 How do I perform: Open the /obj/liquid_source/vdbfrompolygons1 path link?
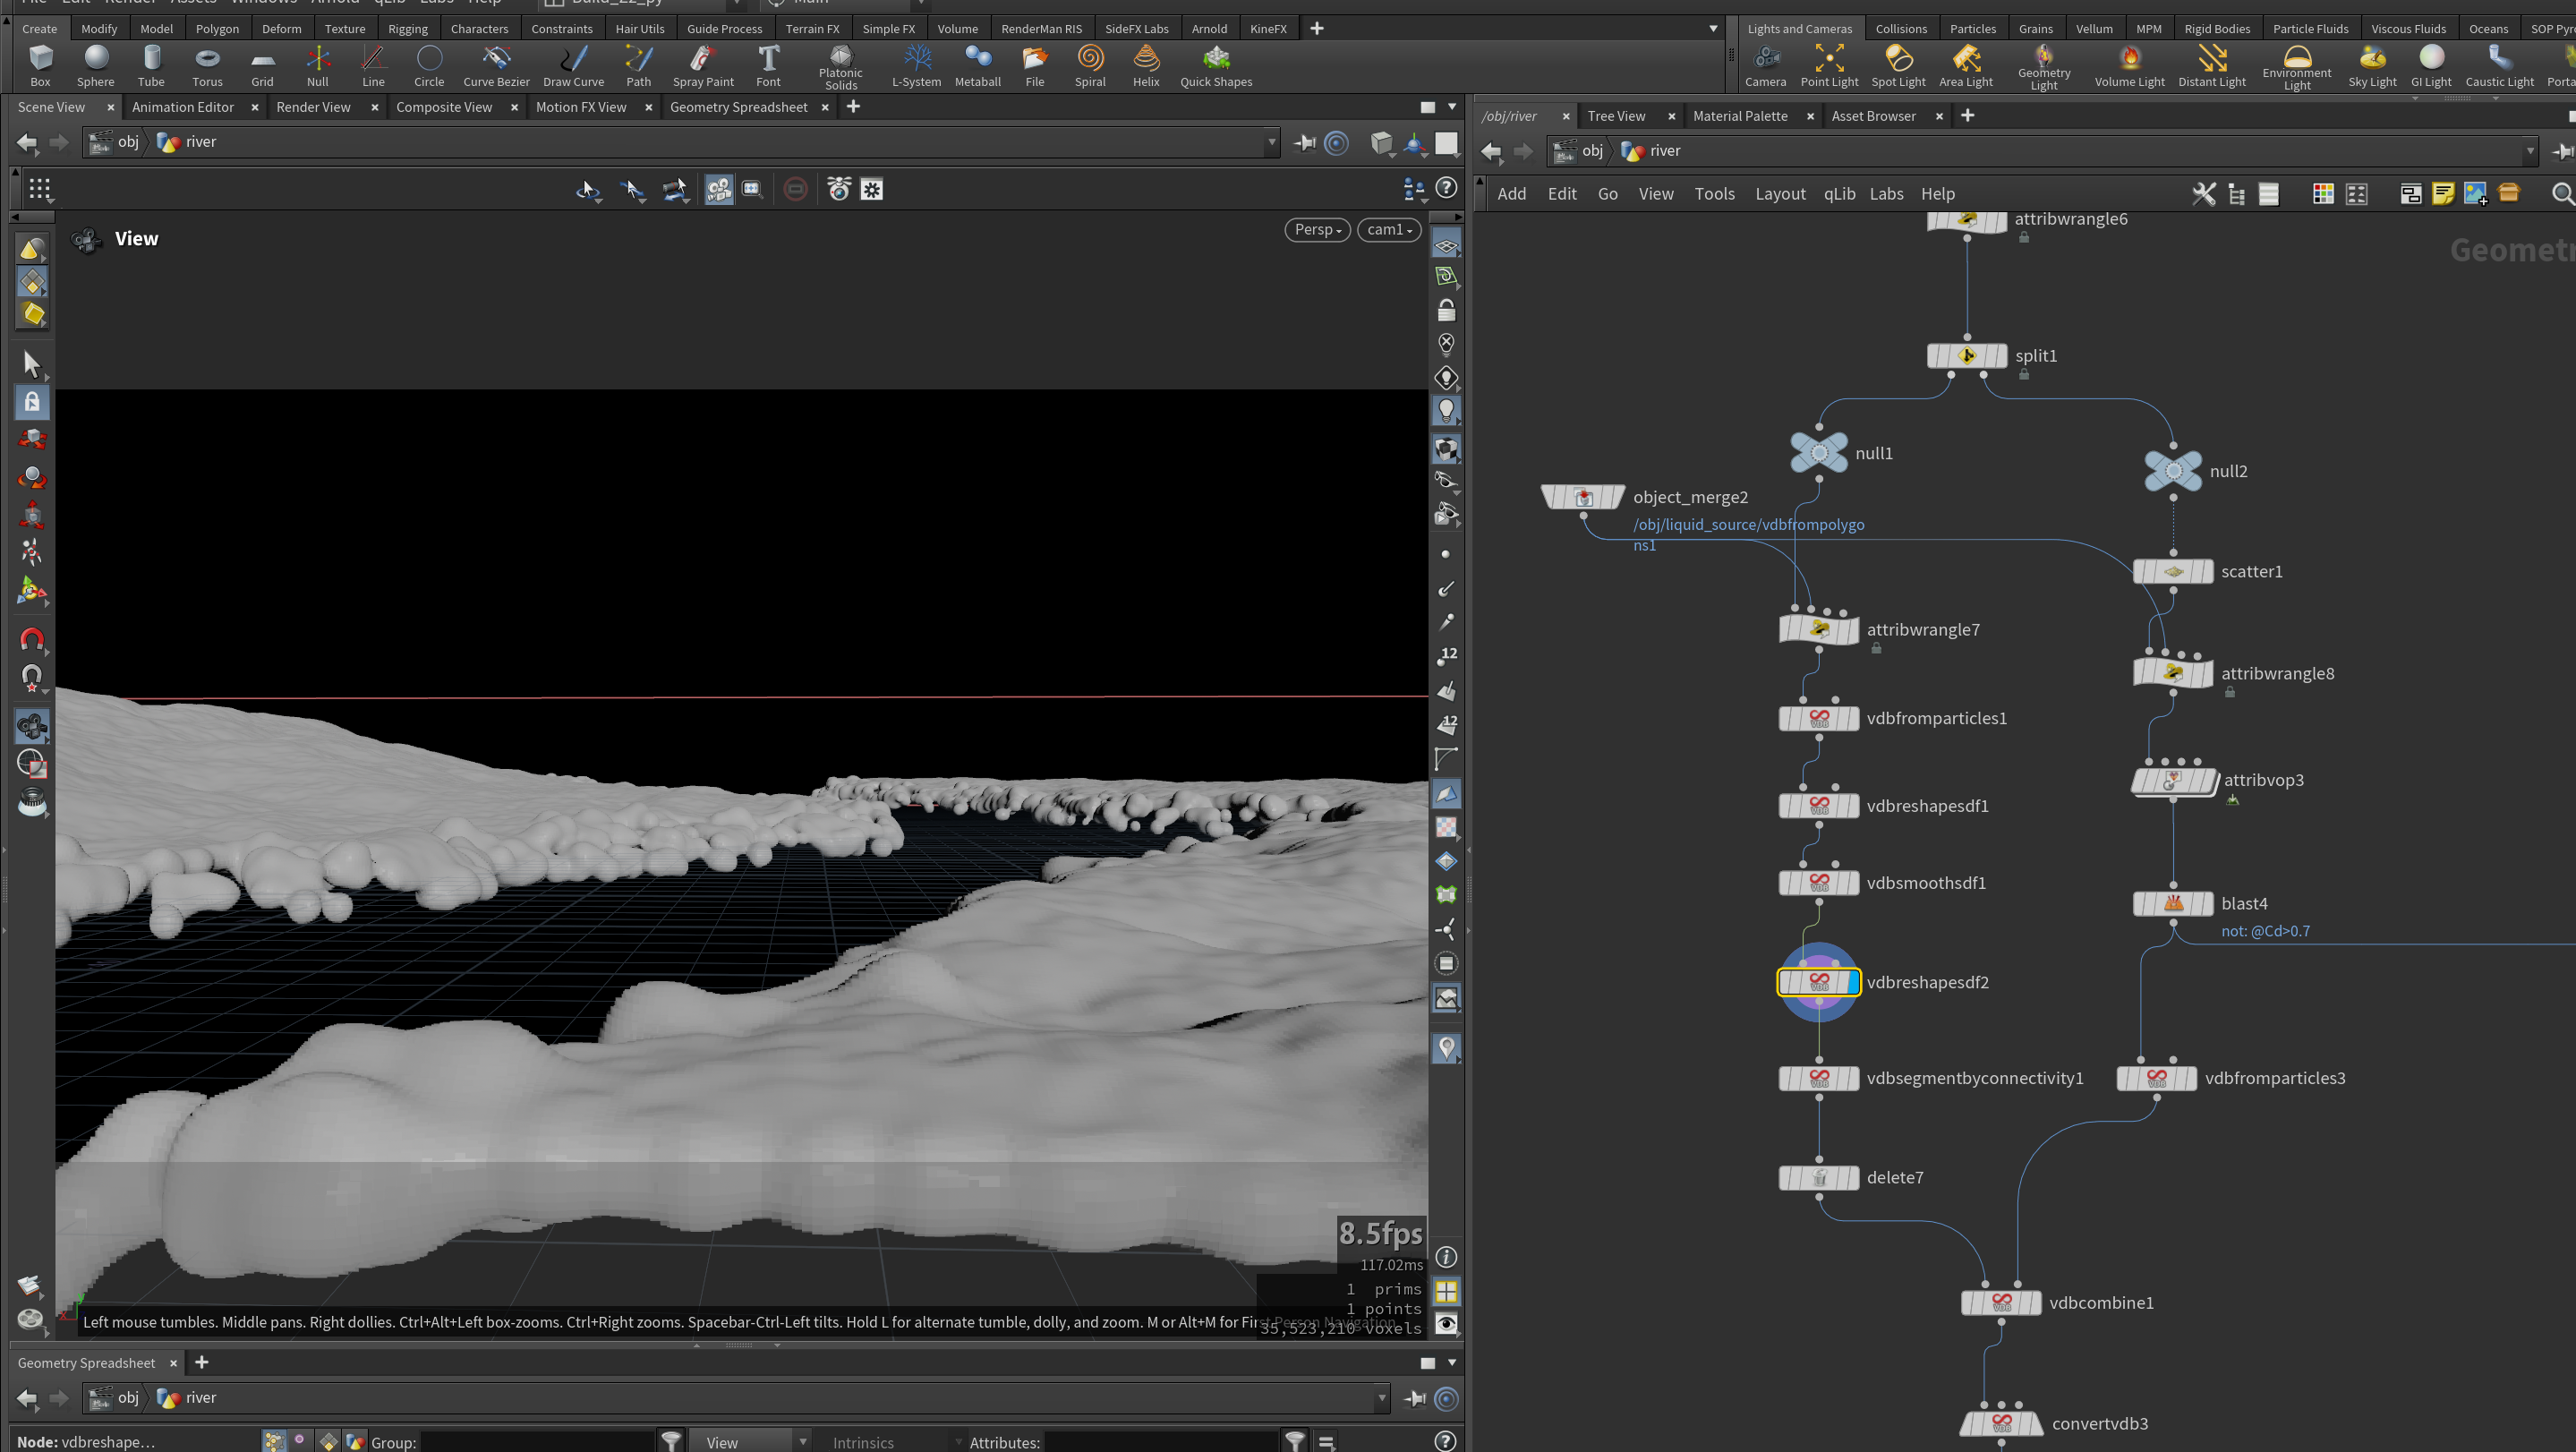[x=1748, y=534]
